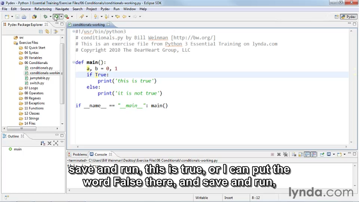This screenshot has width=359, height=202.
Task: Open Display Selected Console dropdown arrow
Action: 334,154
